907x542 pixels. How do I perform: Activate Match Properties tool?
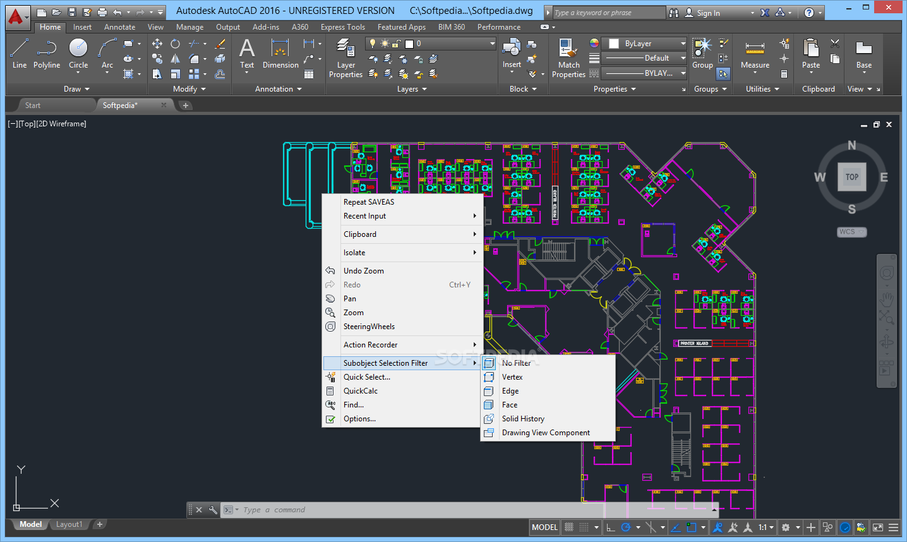pos(568,58)
